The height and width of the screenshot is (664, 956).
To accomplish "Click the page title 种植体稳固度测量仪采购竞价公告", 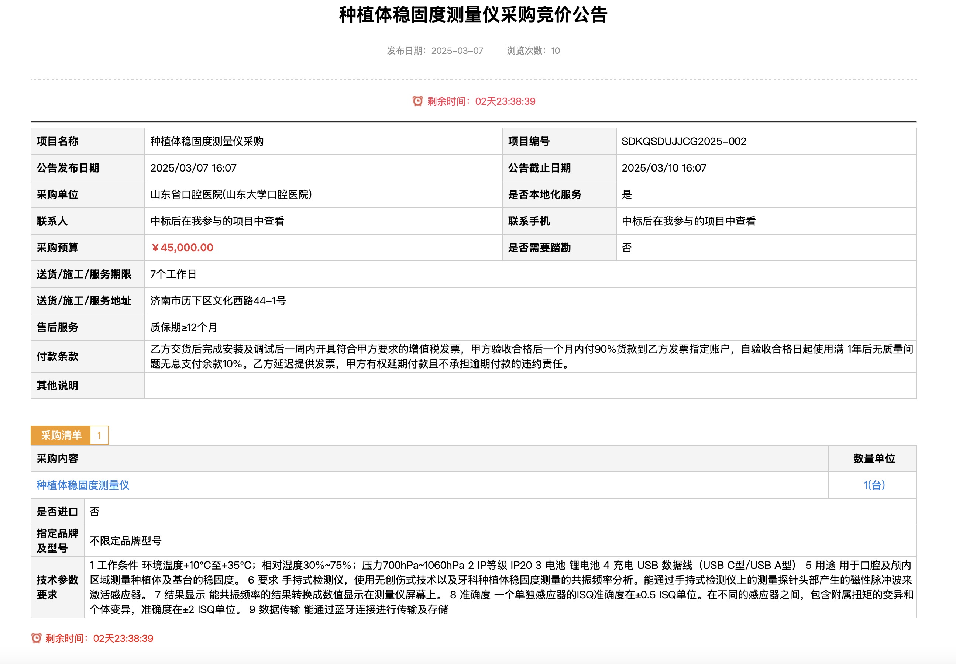I will point(473,15).
